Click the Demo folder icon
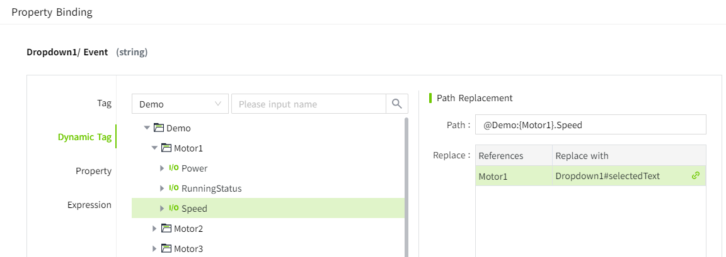Image resolution: width=726 pixels, height=257 pixels. point(159,128)
